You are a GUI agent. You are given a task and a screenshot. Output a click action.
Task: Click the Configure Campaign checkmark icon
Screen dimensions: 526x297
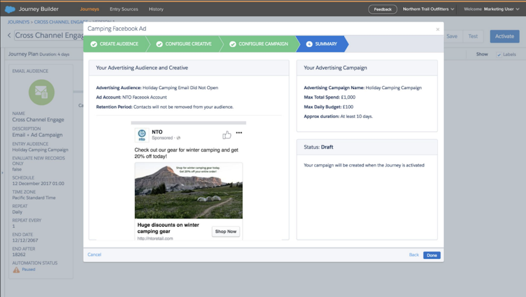pos(233,44)
